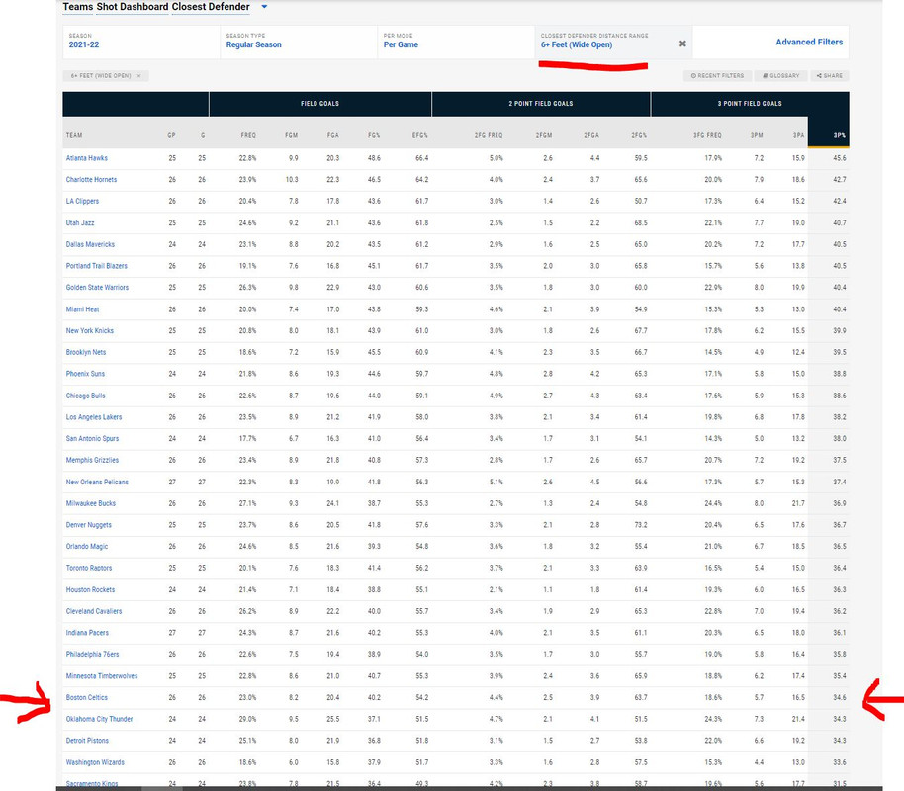
Task: Open the New York Knicks team link
Action: pyautogui.click(x=89, y=330)
